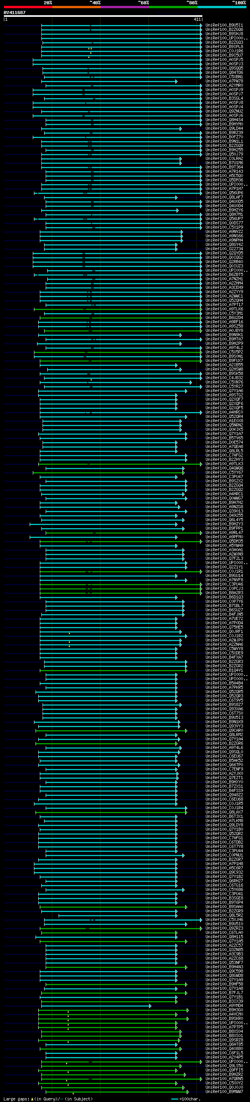Select hit label UniRef100_Q9ZNU2

tap(224, 111)
